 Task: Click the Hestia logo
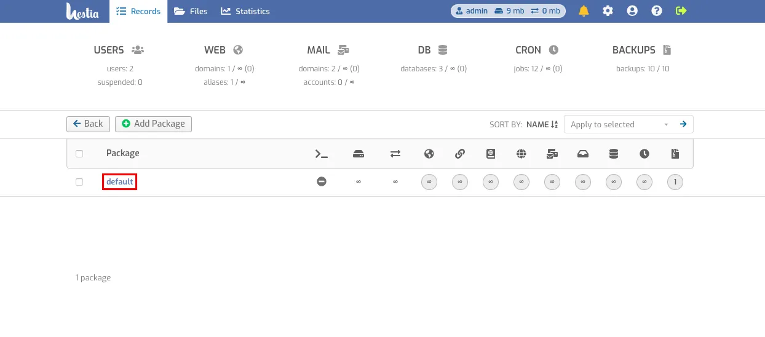[82, 11]
